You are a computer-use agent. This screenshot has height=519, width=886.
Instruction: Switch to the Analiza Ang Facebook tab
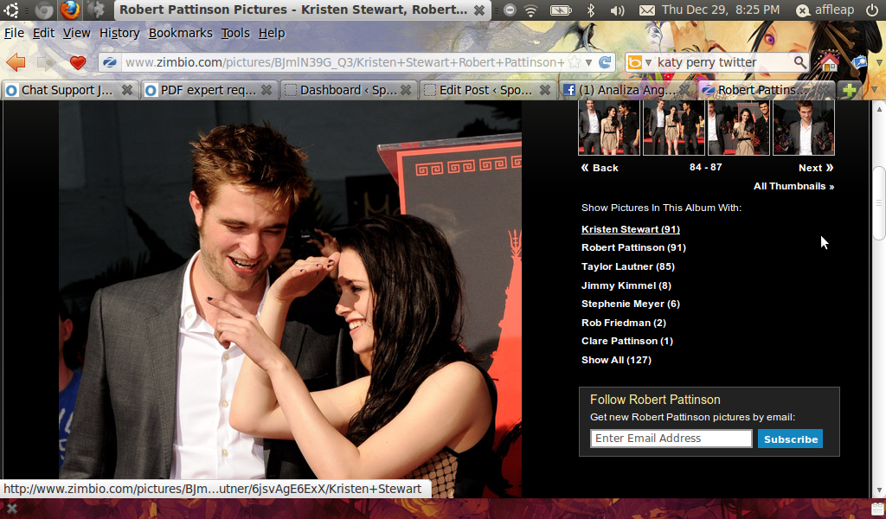(626, 90)
